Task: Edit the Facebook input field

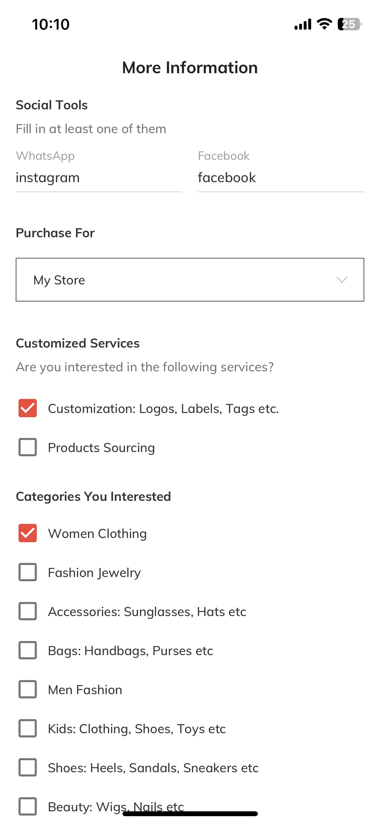Action: 281,178
